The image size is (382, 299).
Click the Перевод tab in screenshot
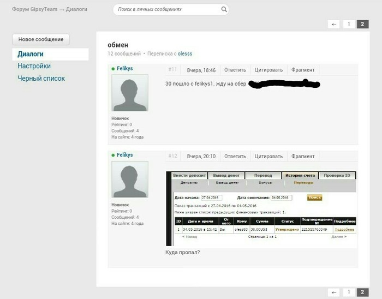263,175
